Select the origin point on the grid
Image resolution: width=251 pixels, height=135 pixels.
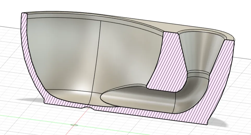(74, 125)
